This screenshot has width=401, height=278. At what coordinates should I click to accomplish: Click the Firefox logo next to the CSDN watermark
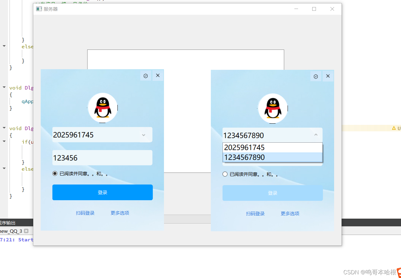[399, 272]
